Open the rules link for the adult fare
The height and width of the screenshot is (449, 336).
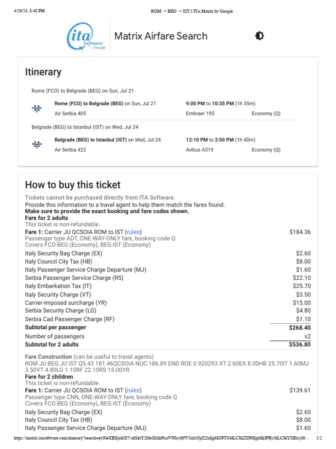pos(133,232)
